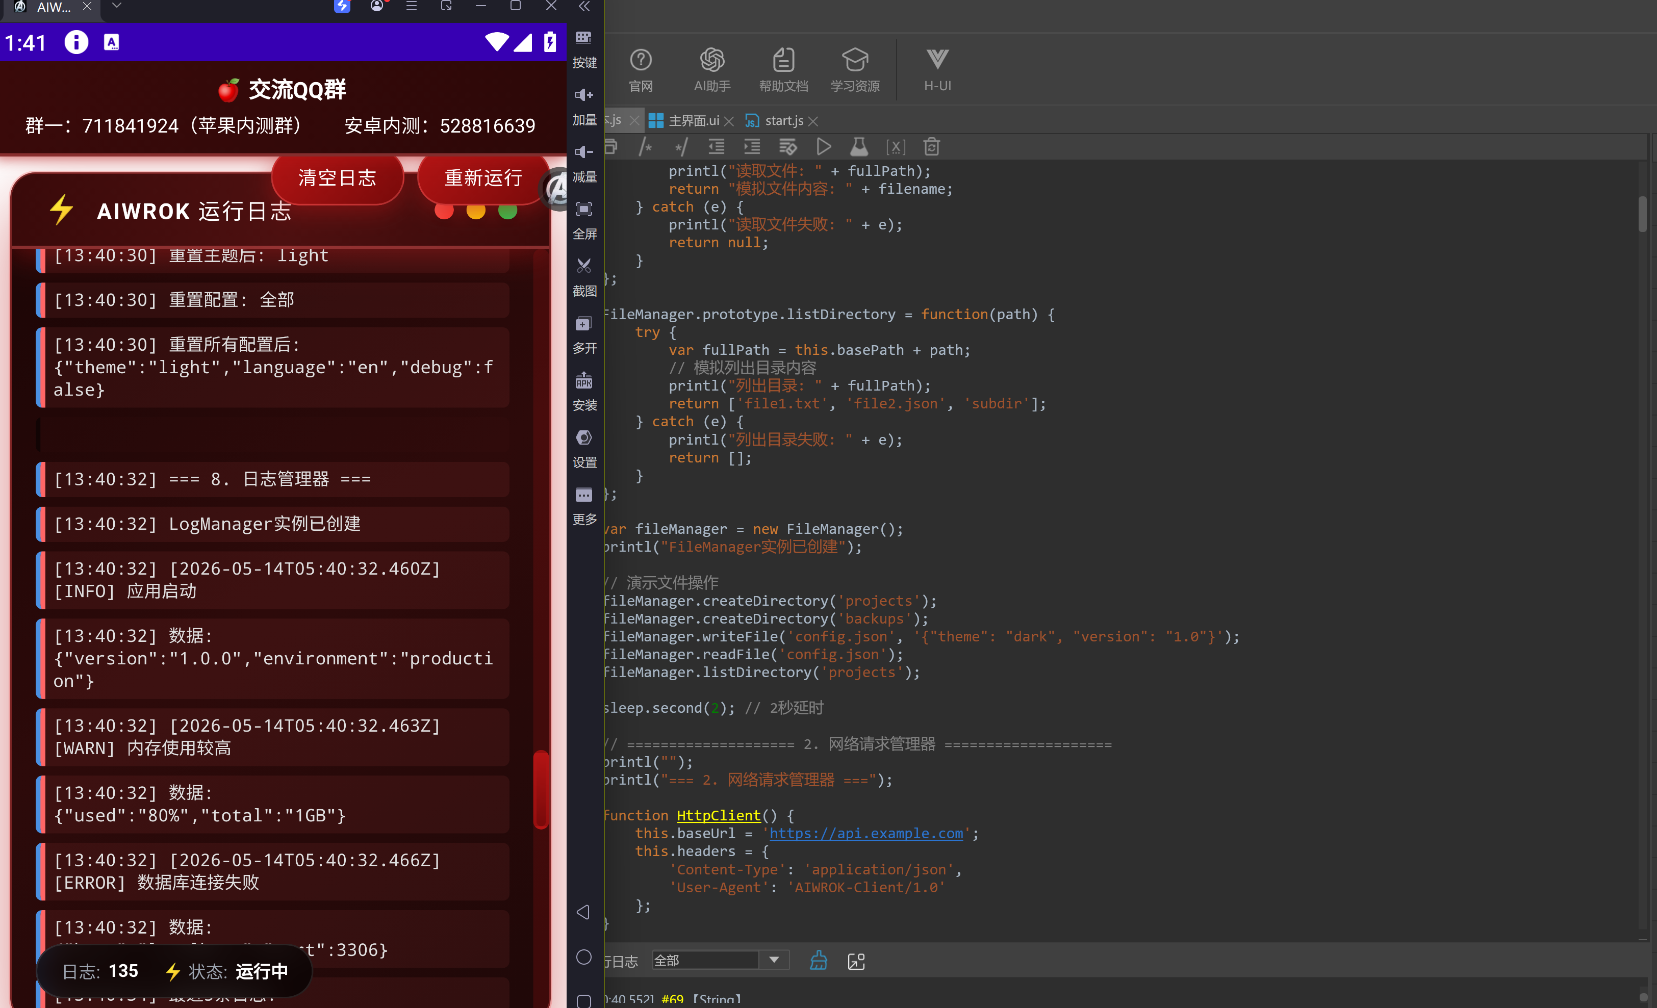Screen dimensions: 1657x1008
Task: Click log entry '[ERROR] 数据库连接失败'
Action: click(272, 871)
